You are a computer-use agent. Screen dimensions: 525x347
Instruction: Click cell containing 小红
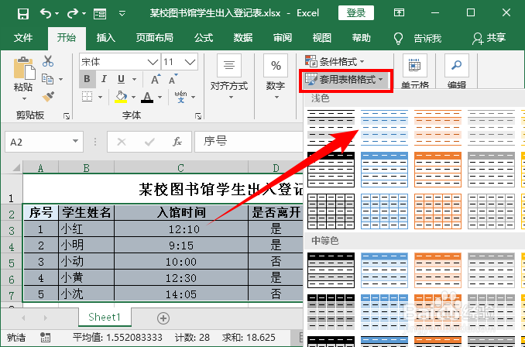tap(87, 229)
